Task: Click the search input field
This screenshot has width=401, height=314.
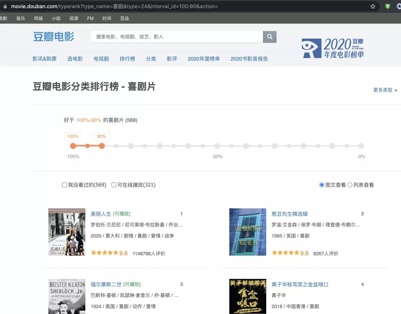Action: (x=177, y=37)
